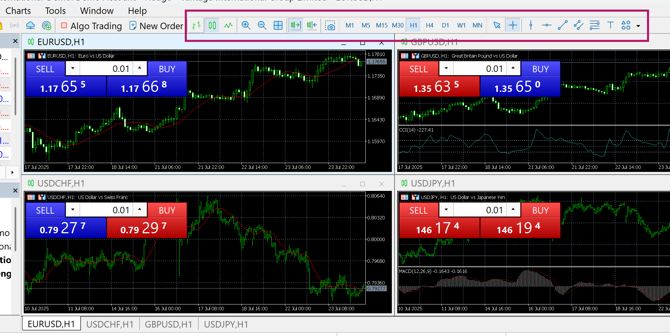This screenshot has height=336, width=670.
Task: Toggle the crosshair cursor mode
Action: (513, 25)
